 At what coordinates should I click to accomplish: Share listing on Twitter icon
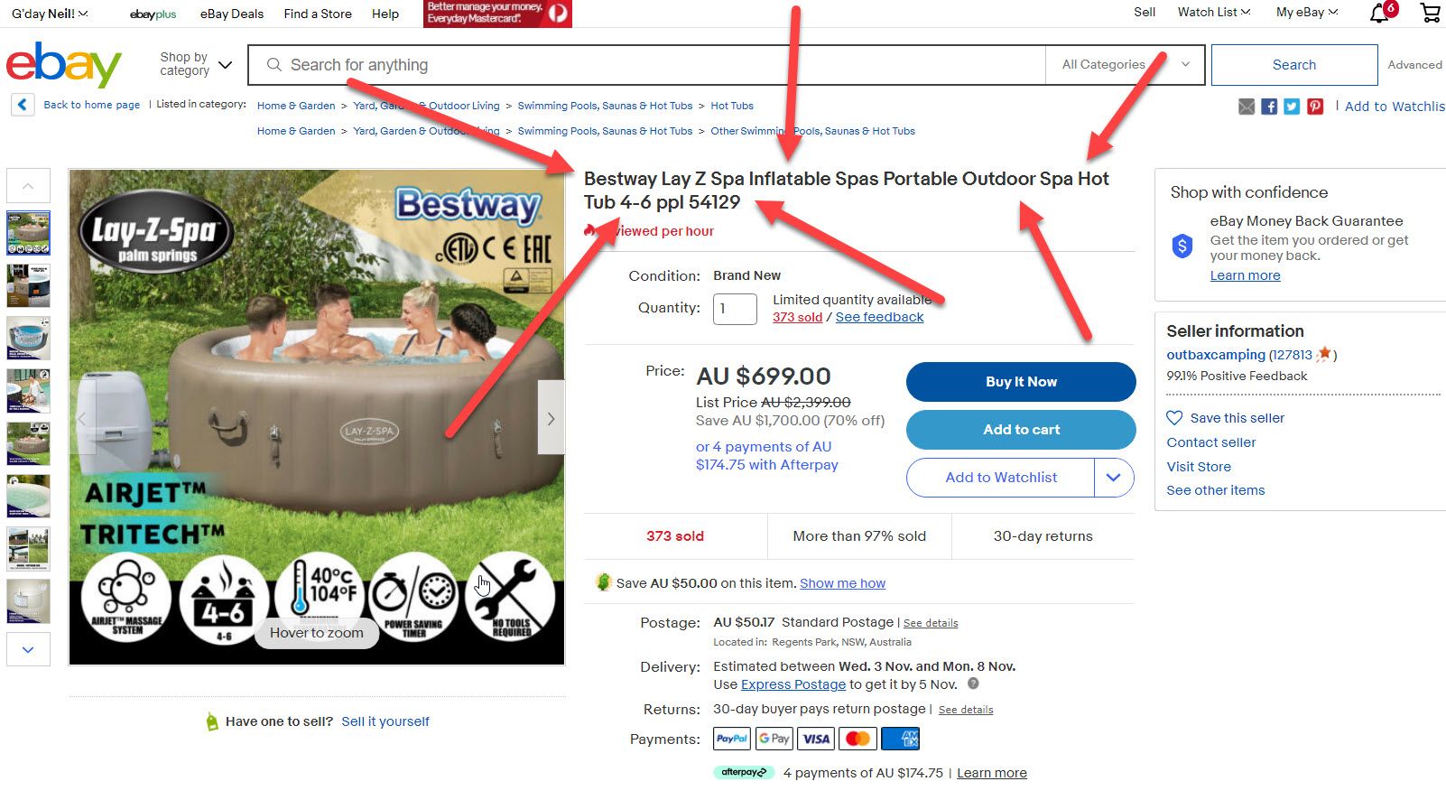tap(1292, 107)
